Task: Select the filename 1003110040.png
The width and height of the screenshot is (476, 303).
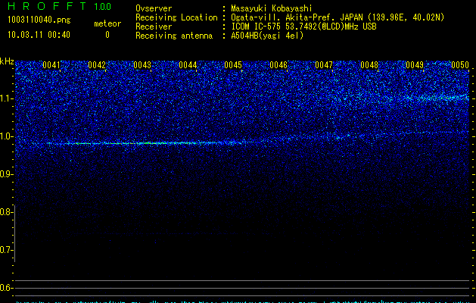Action: pos(39,20)
